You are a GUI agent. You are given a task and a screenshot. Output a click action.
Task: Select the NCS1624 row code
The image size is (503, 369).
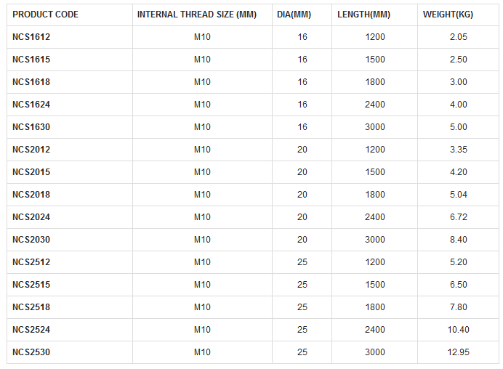pos(31,105)
